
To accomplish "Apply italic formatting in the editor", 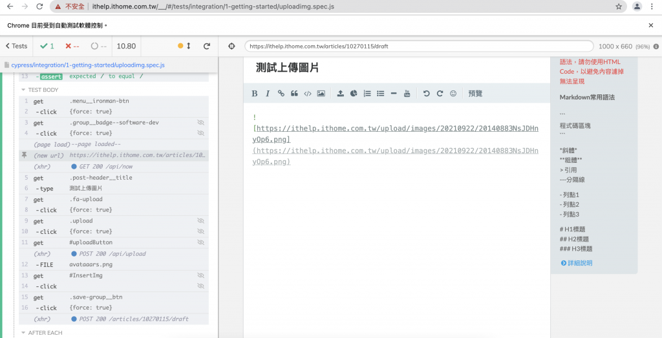I will 268,94.
